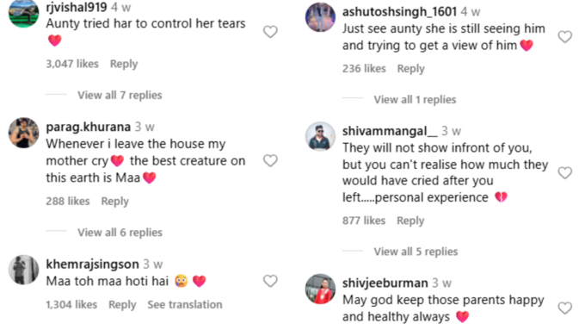
Task: Reply to rjvishal919's comment
Action: click(124, 64)
